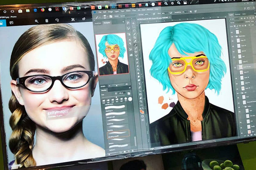Open the Window menu
The width and height of the screenshot is (256, 170).
pyautogui.click(x=150, y=9)
